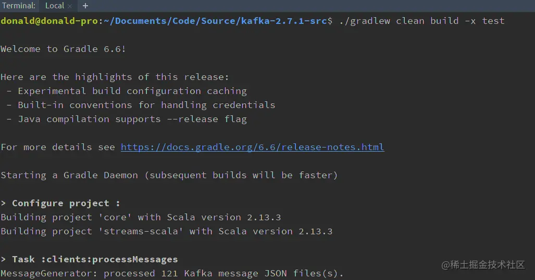Close the Local terminal tab
The image size is (535, 280).
(70, 6)
